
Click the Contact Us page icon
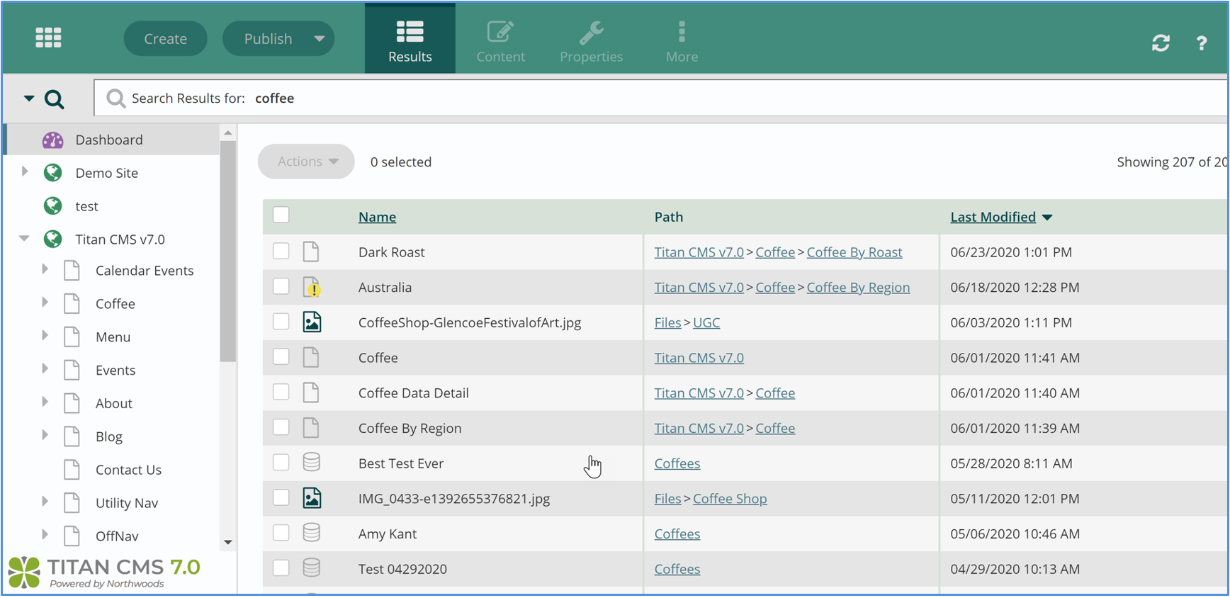[x=72, y=470]
